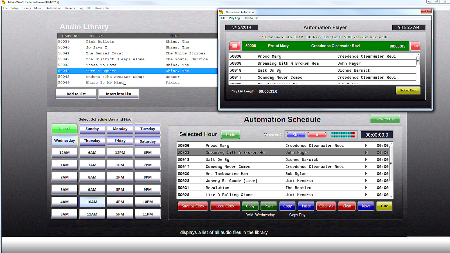
Task: Click Add to List button
Action: pyautogui.click(x=76, y=94)
